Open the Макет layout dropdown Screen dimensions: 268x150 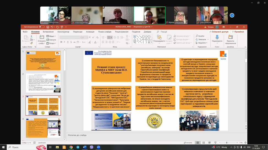pos(51,36)
